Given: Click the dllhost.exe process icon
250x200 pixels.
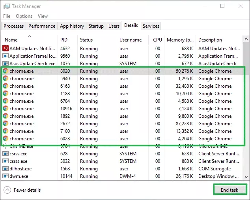Looking at the screenshot, I should point(6,169).
